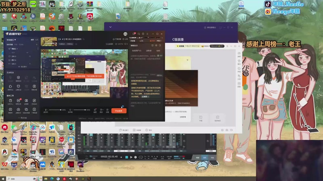
Task: Open the Baidu Netdisk desktop icon
Action: (x=42, y=128)
